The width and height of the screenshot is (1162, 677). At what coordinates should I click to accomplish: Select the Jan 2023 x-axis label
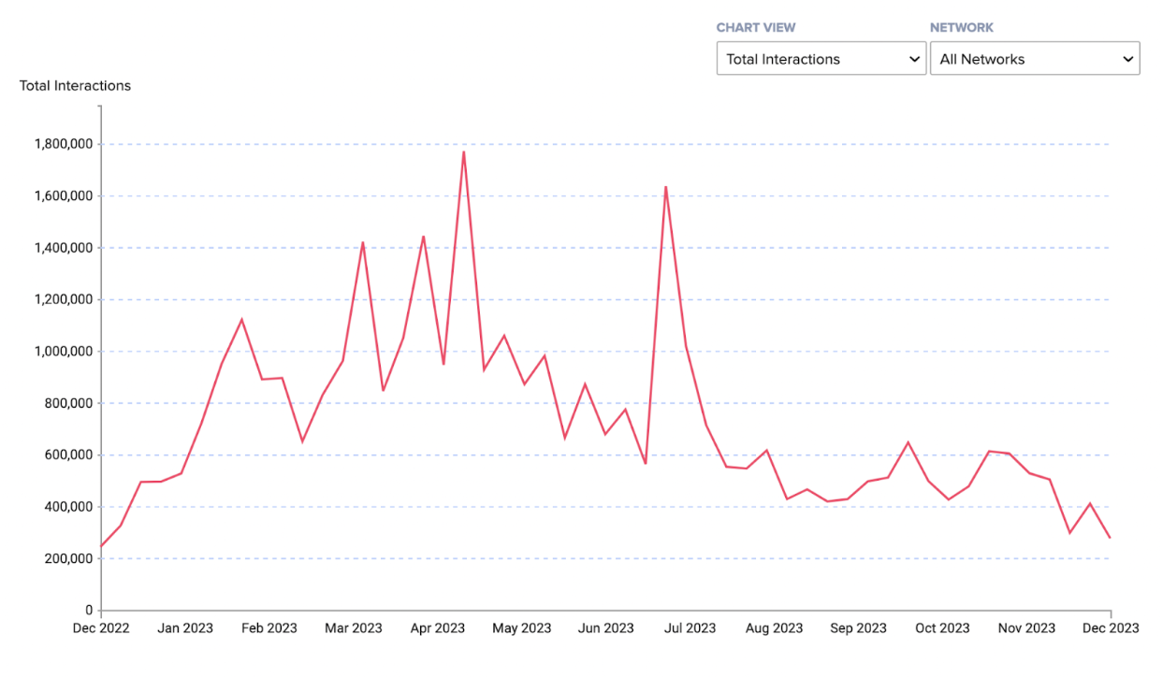tap(184, 628)
